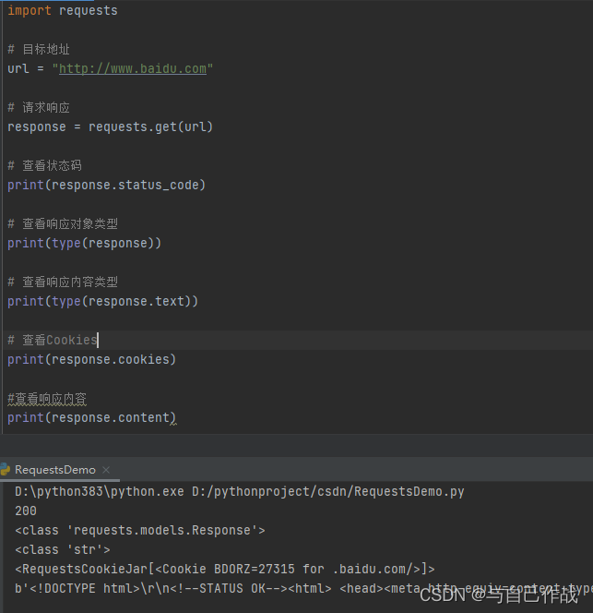The image size is (593, 613).
Task: Click the '200' status output line
Action: (26, 511)
